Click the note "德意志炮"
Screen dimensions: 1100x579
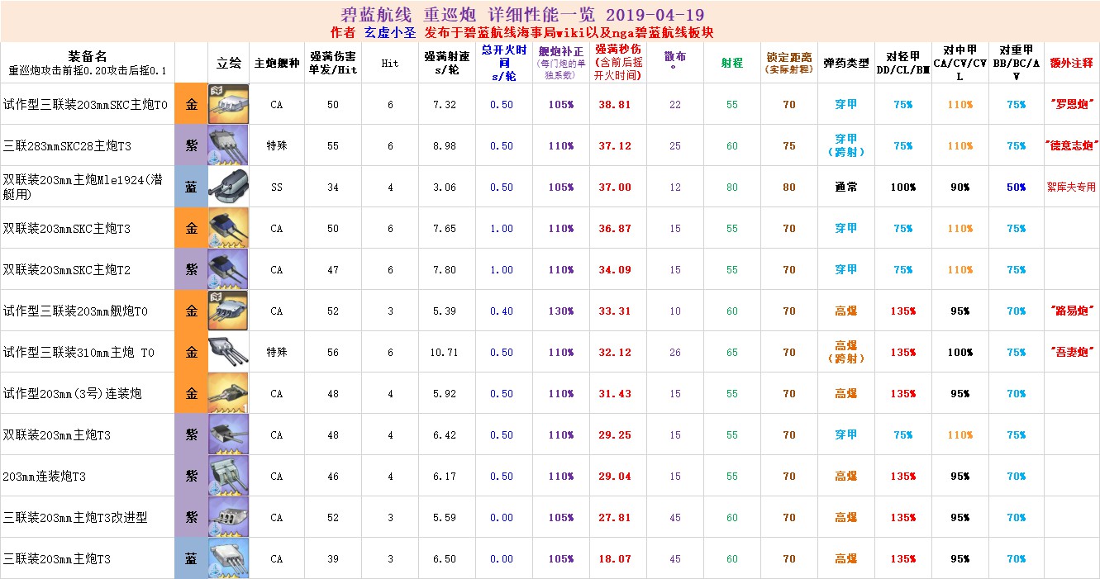coord(1072,146)
